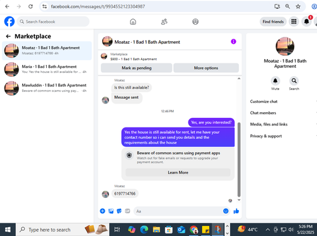Open Facebook Home icon

tap(133, 22)
